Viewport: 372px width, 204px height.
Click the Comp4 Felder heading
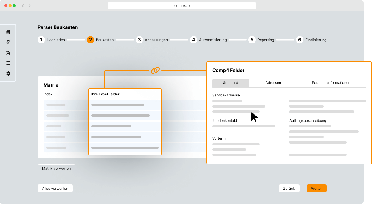coord(228,71)
